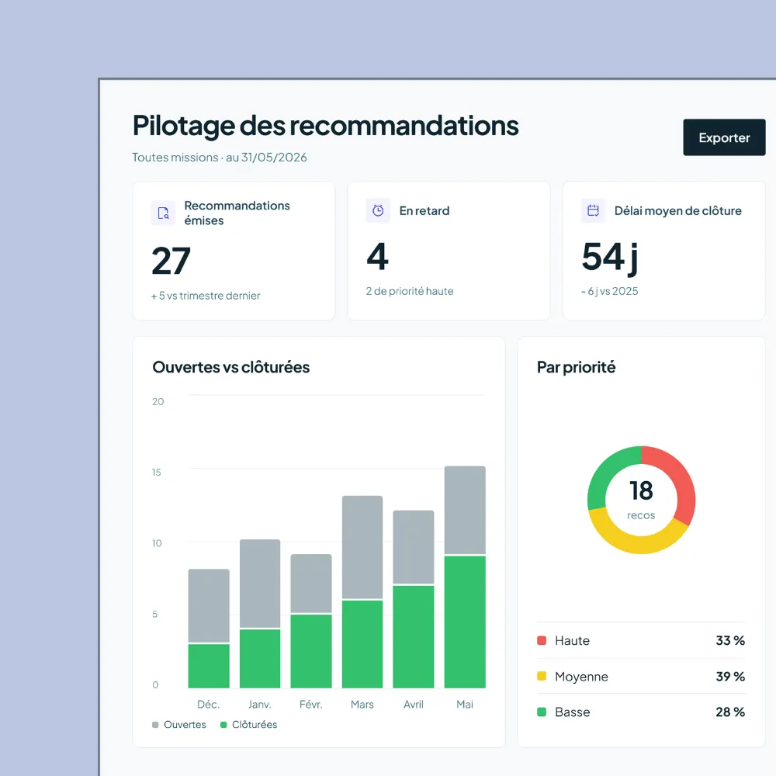Image resolution: width=776 pixels, height=776 pixels.
Task: Click the Mai axis label
Action: click(465, 705)
